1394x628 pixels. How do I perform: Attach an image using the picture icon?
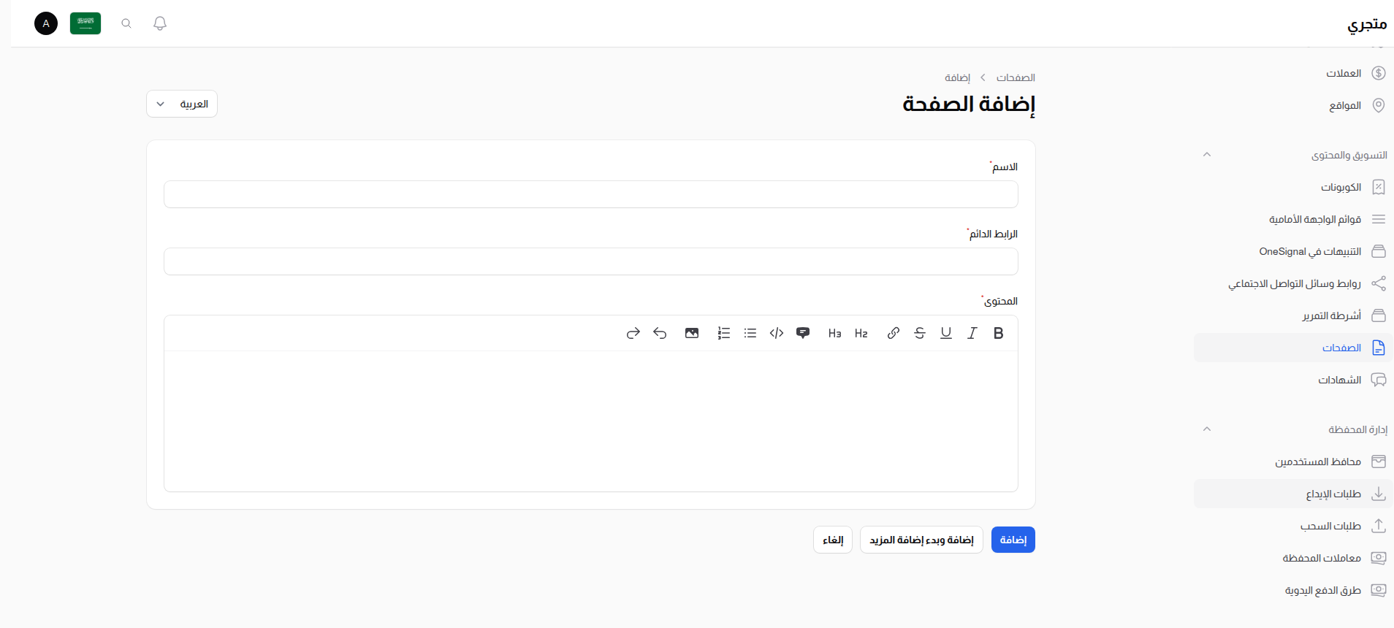pyautogui.click(x=692, y=333)
